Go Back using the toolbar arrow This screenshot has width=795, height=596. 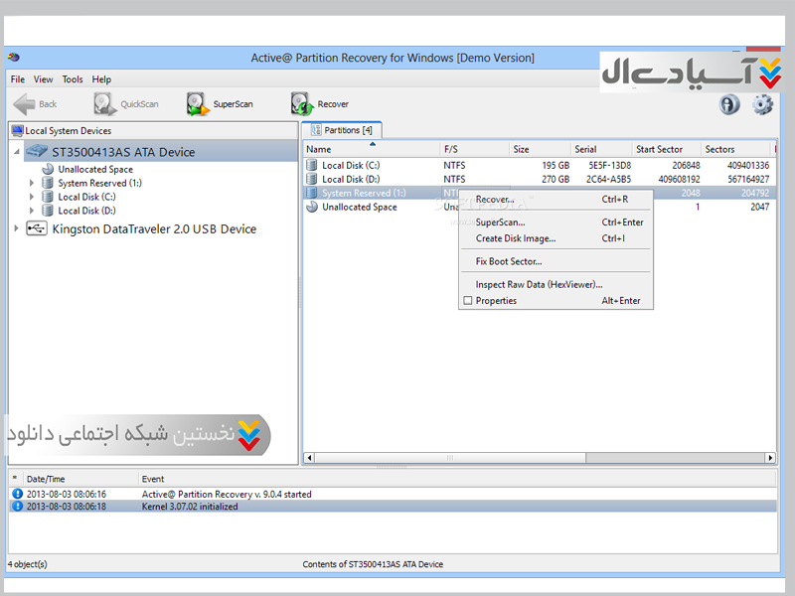coord(25,103)
